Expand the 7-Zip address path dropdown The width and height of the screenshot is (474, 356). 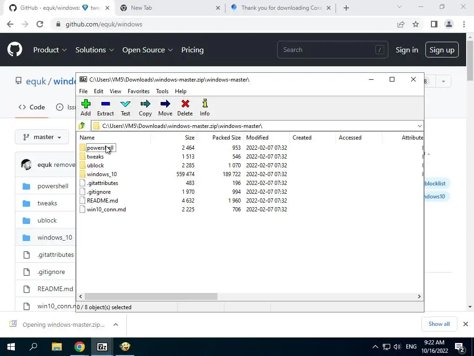click(x=419, y=126)
